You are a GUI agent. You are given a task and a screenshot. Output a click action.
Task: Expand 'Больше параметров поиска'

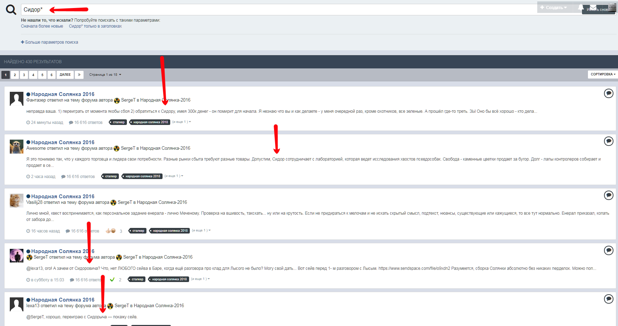coord(50,42)
